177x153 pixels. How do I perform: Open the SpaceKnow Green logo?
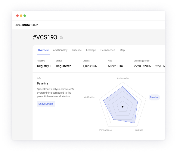coord(26,25)
